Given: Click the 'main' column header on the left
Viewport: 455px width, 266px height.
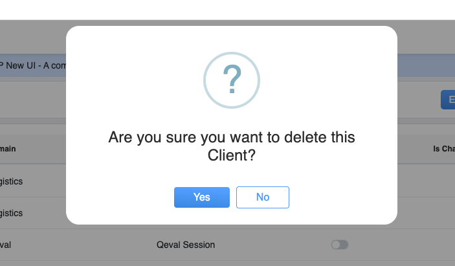Looking at the screenshot, I should click(x=8, y=149).
